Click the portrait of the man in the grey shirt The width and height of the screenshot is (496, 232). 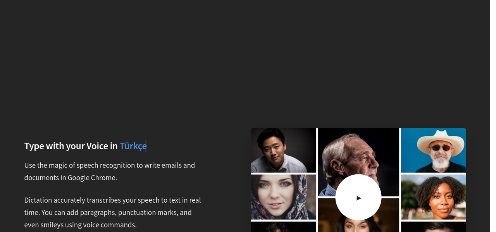click(x=283, y=150)
